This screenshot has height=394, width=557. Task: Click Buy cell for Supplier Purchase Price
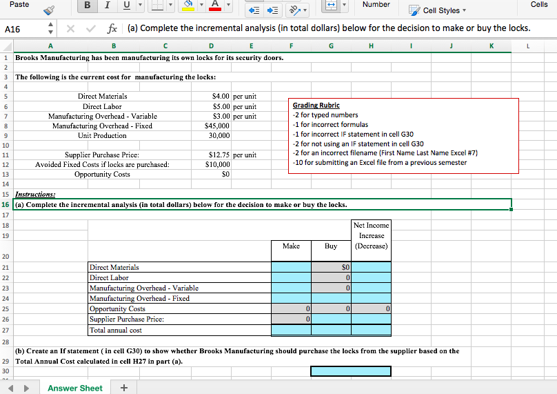click(331, 319)
